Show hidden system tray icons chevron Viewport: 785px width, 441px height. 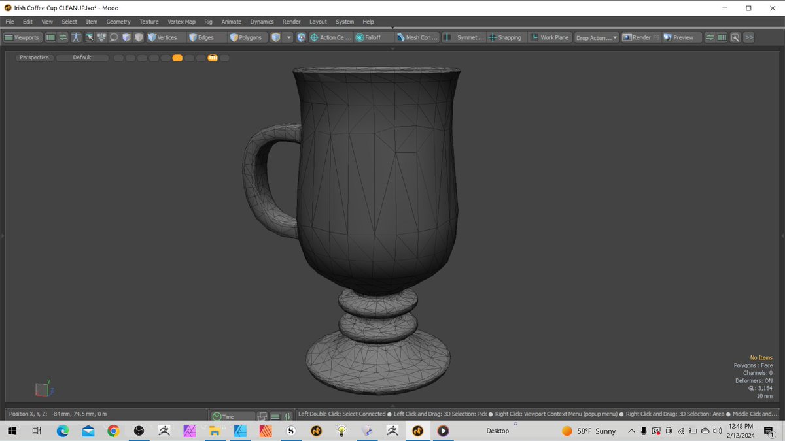click(x=632, y=431)
